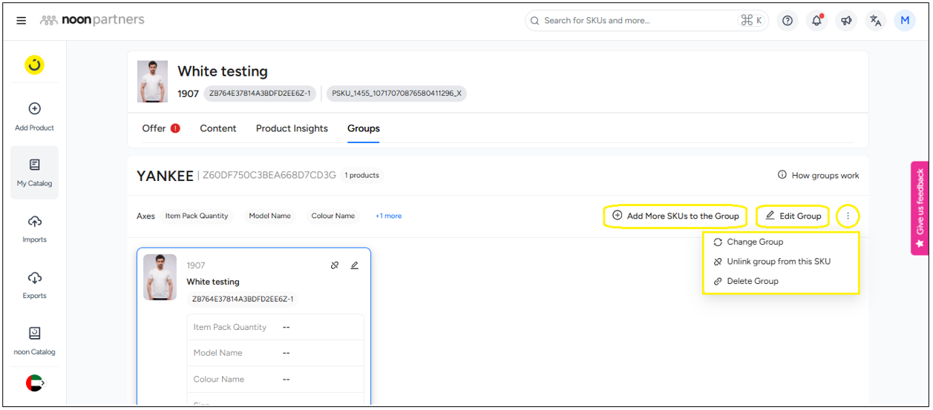Screen dimensions: 933x410
Task: Open Exports in the sidebar
Action: pyautogui.click(x=34, y=285)
